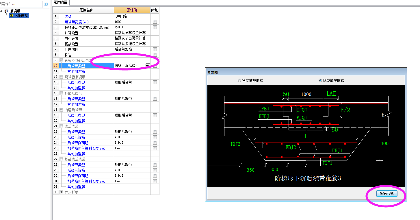Image resolution: width=420 pixels, height=220 pixels.
Task: Collapse the 内墙后浇带 group
Action: (x=61, y=110)
